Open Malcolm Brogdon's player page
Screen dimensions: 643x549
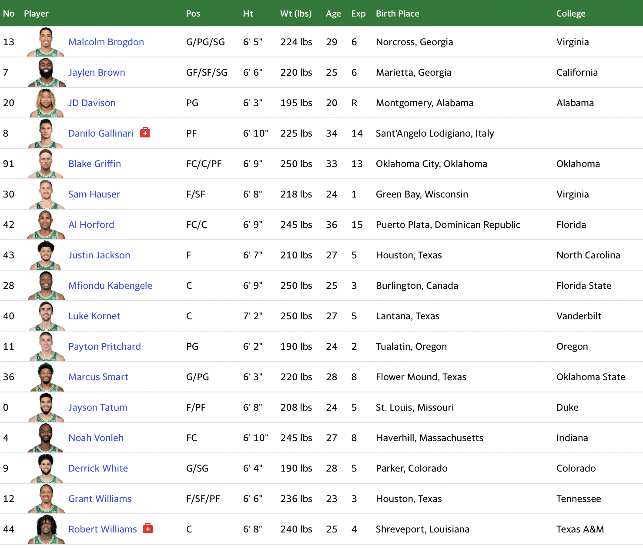pos(106,42)
